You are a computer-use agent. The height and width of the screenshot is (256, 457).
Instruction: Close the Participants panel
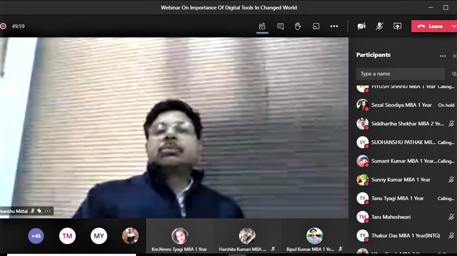coord(454,56)
